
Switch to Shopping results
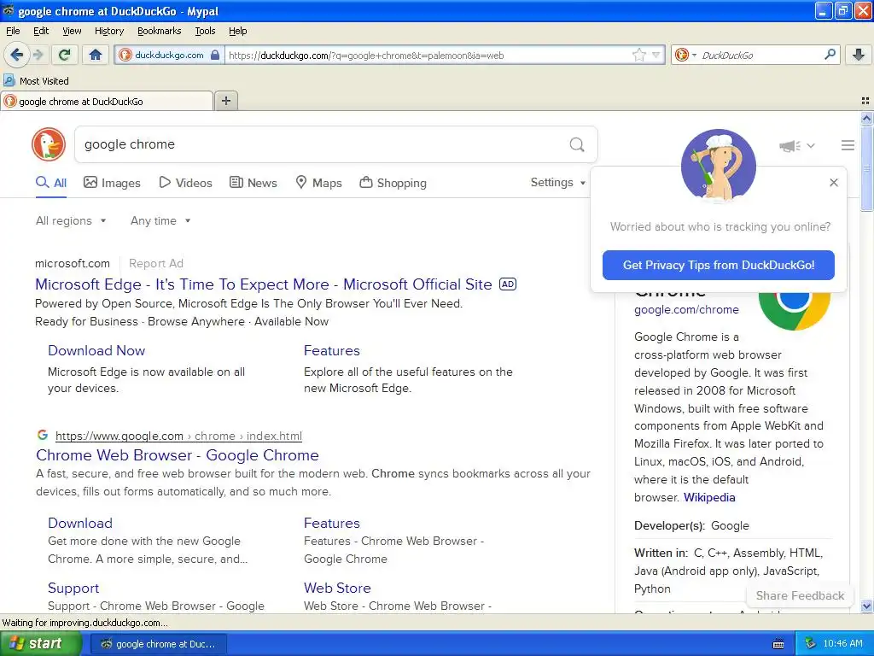393,183
